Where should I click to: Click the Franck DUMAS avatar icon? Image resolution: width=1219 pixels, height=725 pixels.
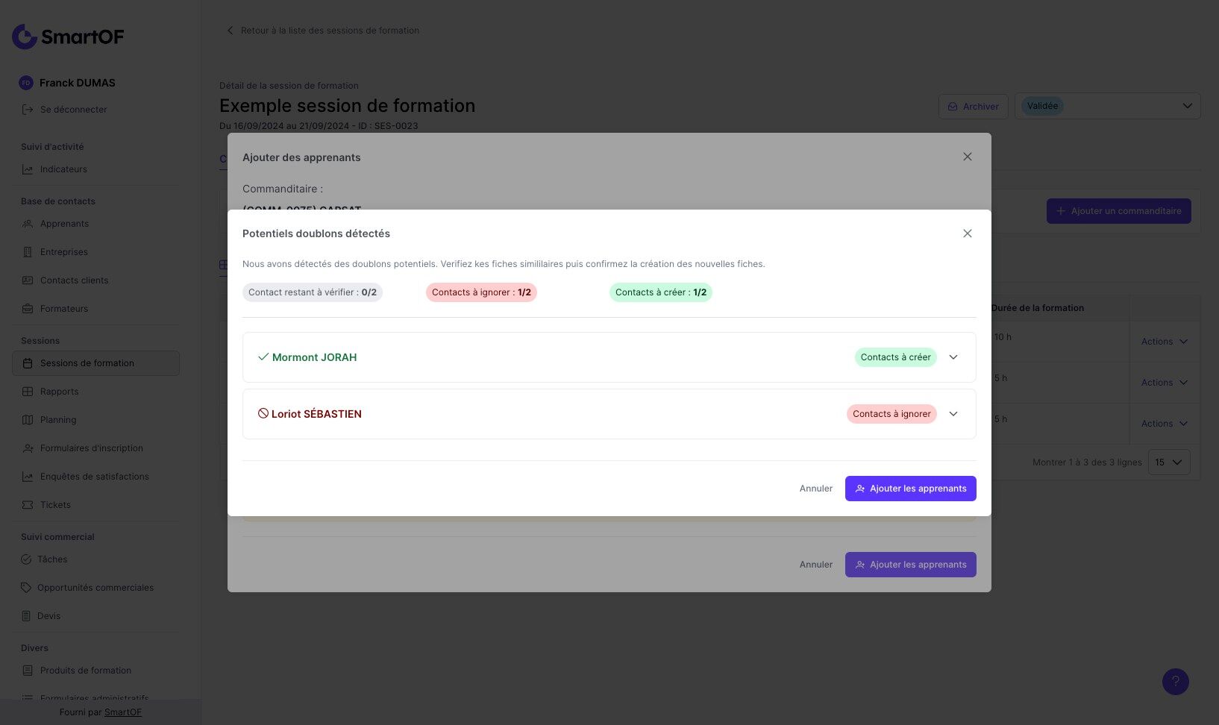(x=26, y=83)
